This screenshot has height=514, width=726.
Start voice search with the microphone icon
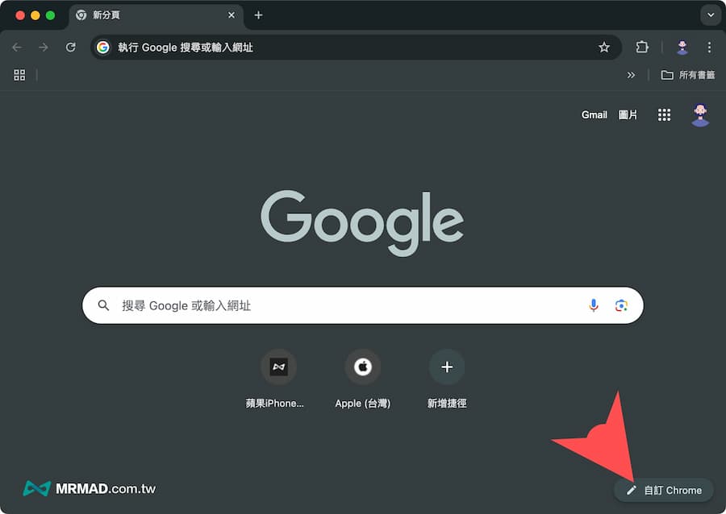tap(594, 305)
